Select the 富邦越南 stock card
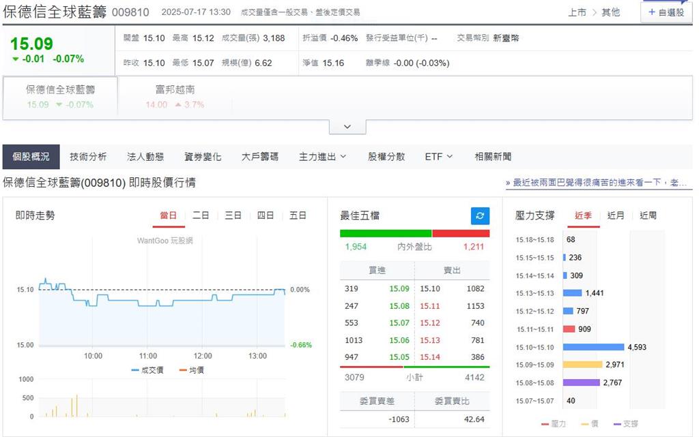Viewport: 699px width, 437px height. (x=175, y=97)
